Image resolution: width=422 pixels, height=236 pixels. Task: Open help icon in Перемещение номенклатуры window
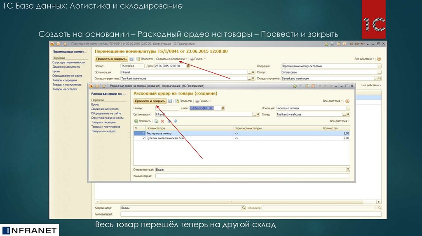tap(379, 59)
